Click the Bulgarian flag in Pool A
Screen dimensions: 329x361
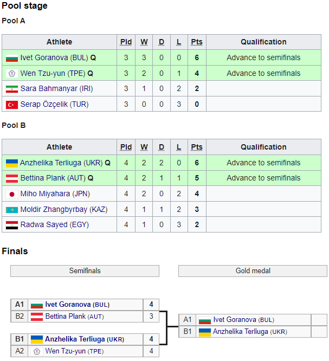(x=11, y=58)
